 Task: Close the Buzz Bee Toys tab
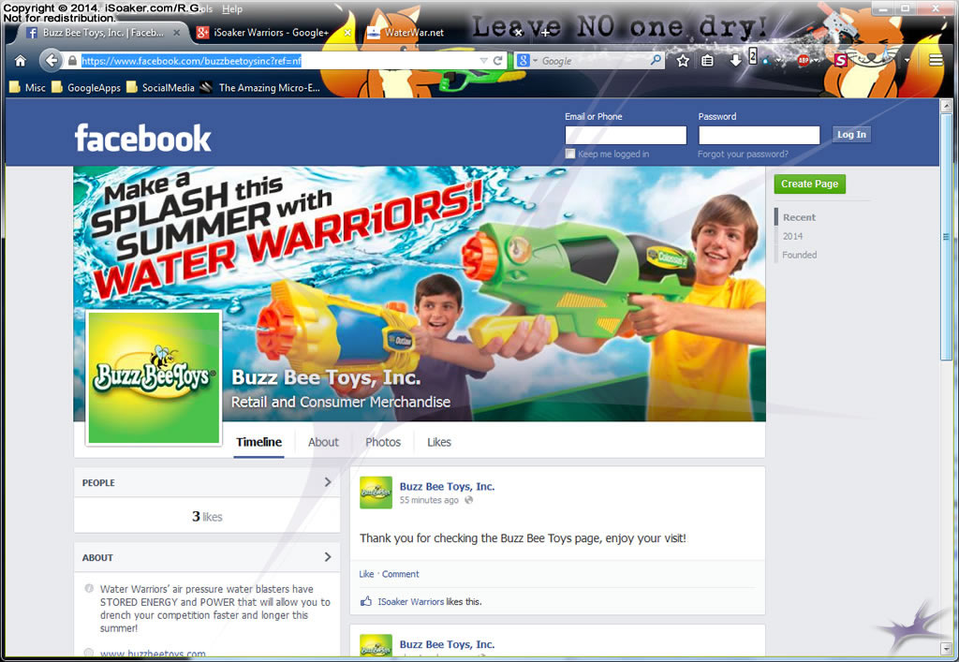click(176, 33)
